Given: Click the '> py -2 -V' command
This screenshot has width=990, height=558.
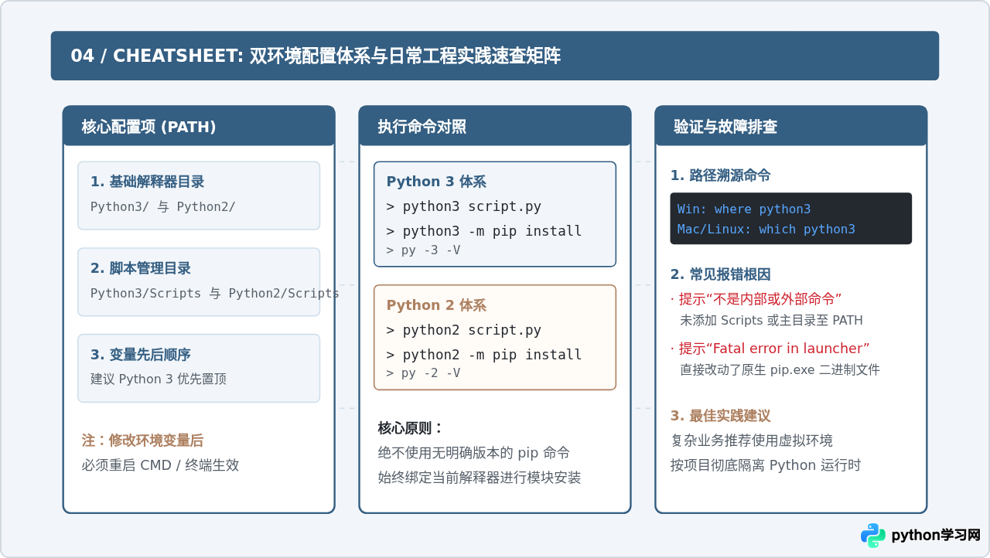Looking at the screenshot, I should point(423,373).
